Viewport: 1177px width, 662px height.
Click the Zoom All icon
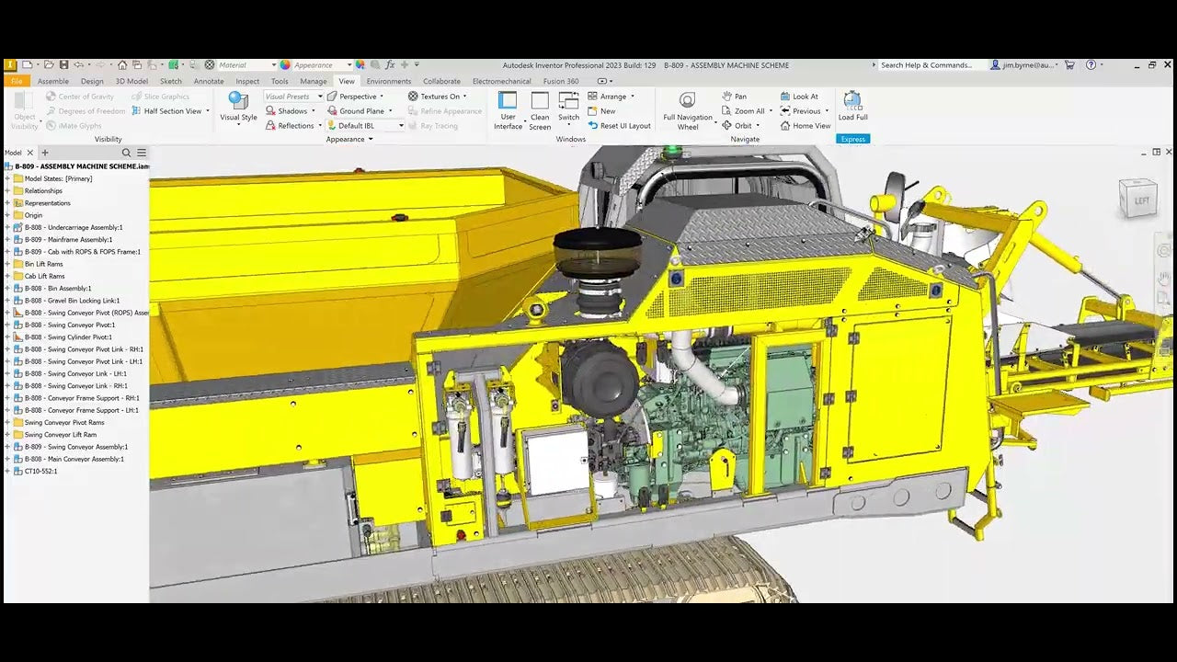(726, 110)
